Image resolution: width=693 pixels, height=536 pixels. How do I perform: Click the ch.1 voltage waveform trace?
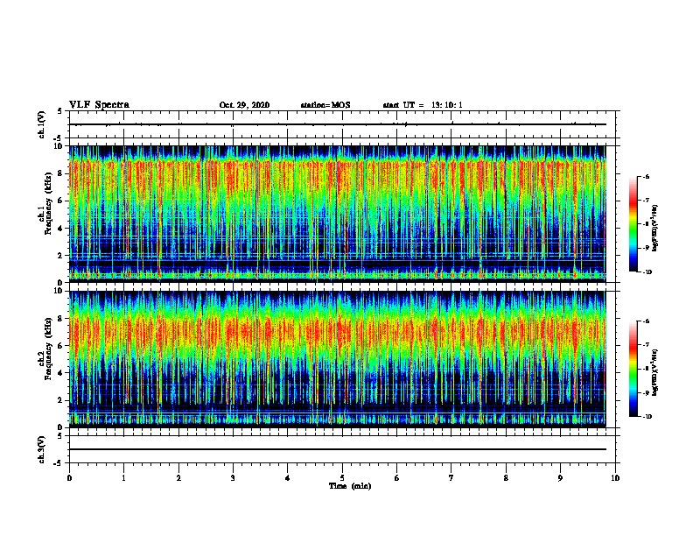point(338,124)
